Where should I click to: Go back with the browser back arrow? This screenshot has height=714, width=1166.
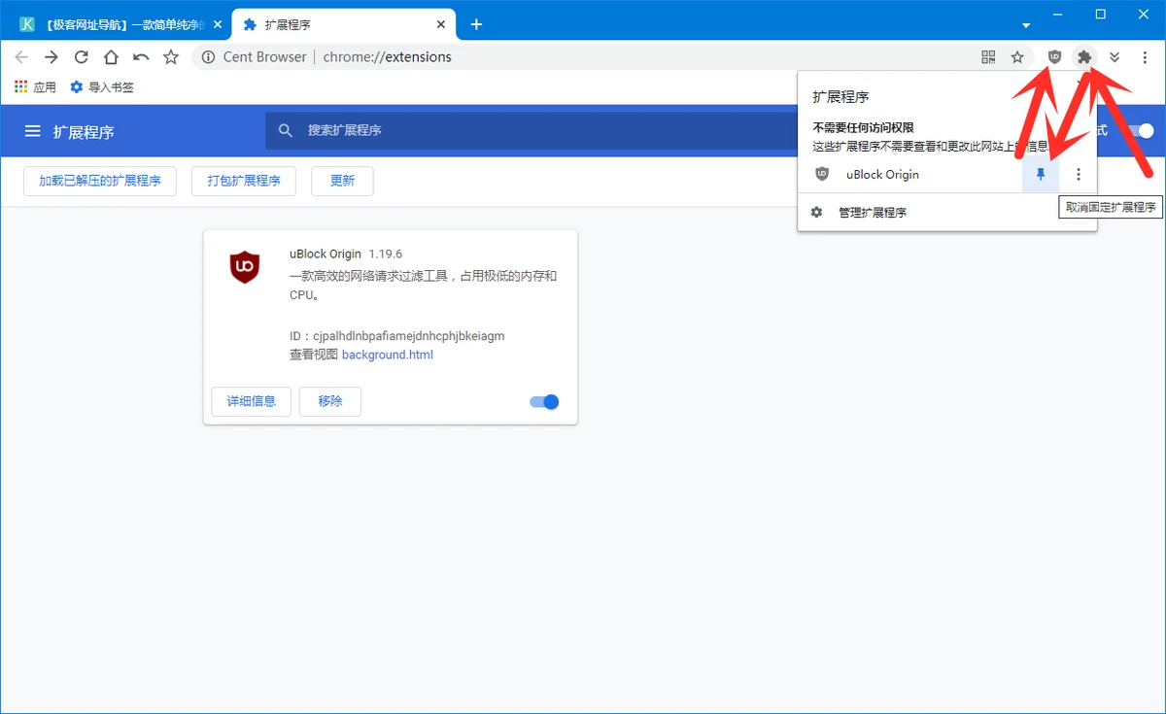21,57
